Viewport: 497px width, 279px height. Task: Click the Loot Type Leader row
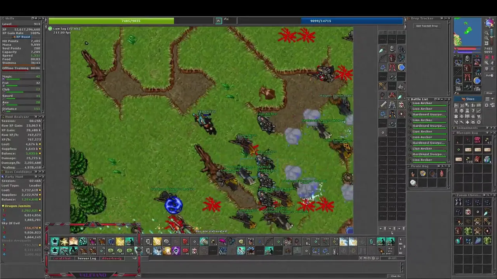21,185
